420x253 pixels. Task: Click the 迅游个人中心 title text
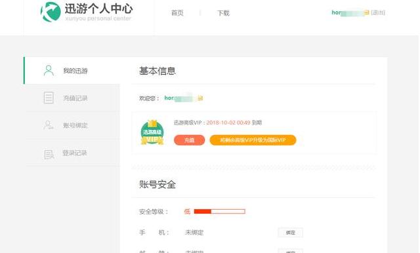[98, 9]
